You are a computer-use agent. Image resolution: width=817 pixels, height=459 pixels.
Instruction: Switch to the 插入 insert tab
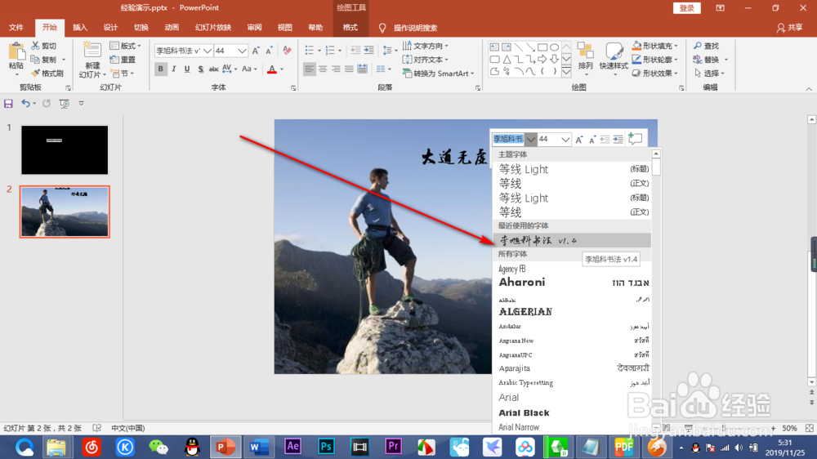(80, 28)
